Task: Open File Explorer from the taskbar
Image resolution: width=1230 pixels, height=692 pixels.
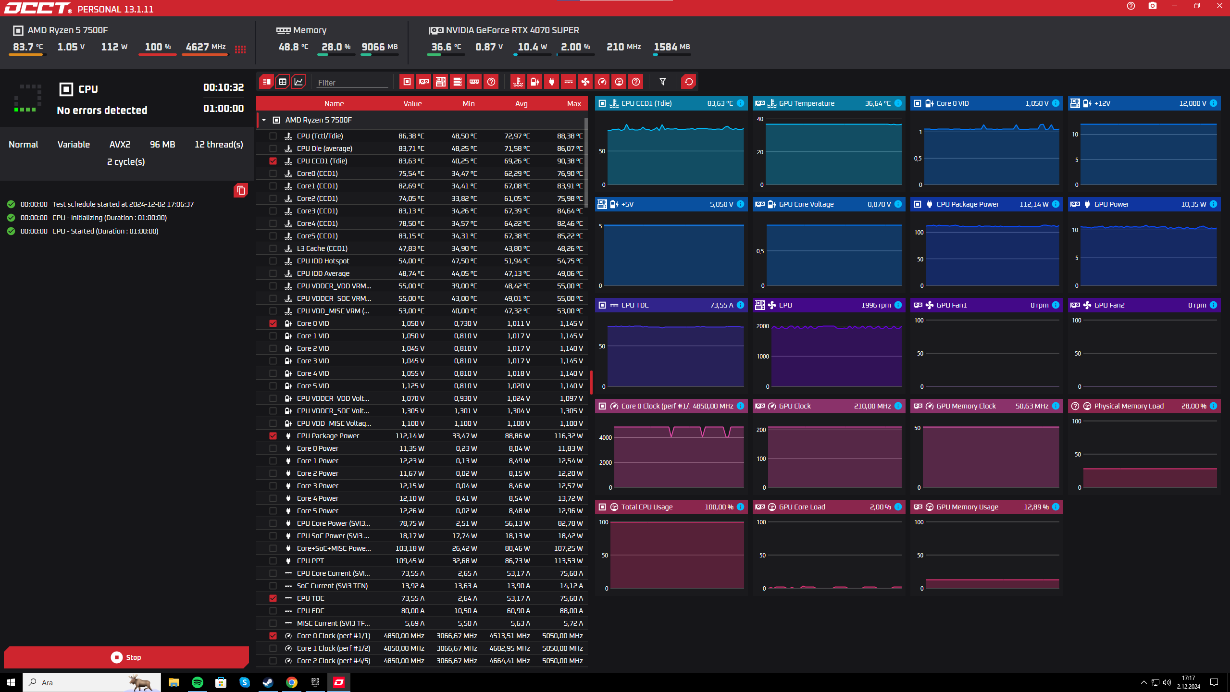Action: (174, 682)
